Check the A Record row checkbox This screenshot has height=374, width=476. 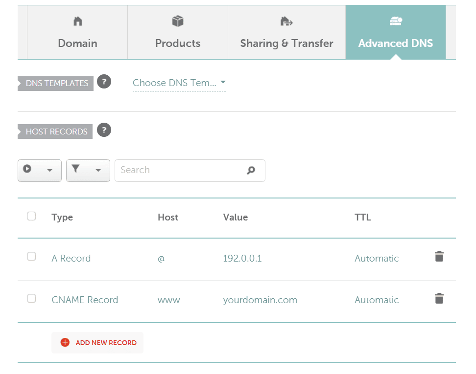point(31,257)
